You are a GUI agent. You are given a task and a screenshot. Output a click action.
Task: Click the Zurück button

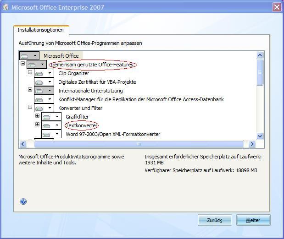coord(215,220)
